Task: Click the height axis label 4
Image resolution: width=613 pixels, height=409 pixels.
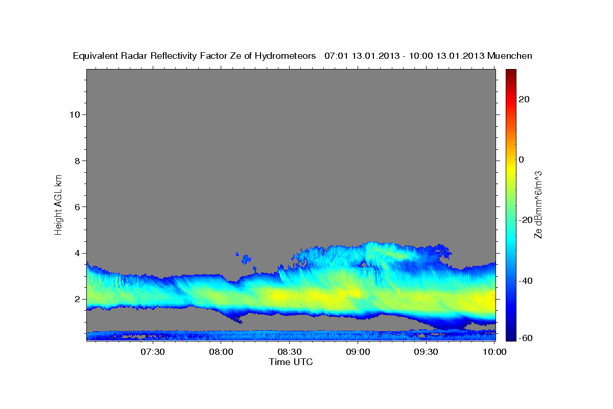Action: pyautogui.click(x=76, y=253)
